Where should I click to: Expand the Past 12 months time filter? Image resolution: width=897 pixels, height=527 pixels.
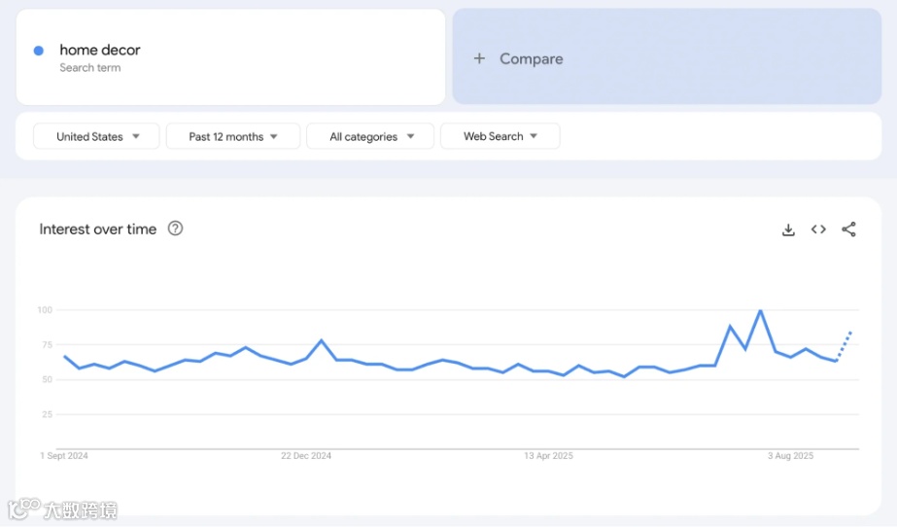click(x=232, y=137)
